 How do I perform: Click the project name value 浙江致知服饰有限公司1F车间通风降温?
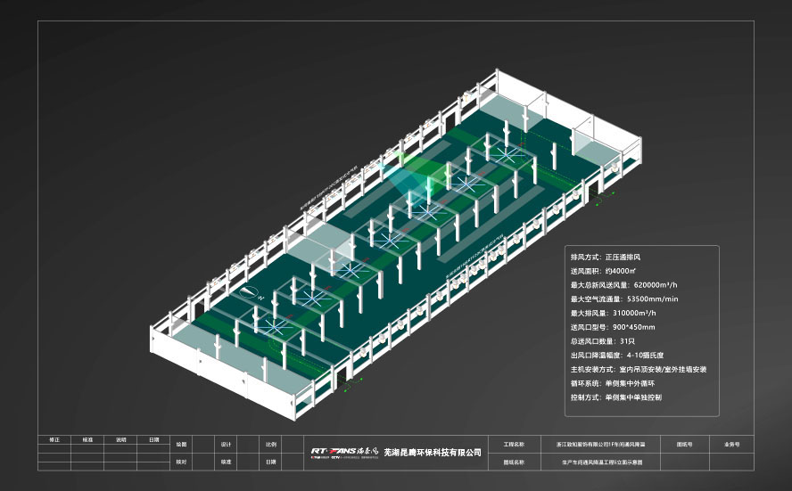pos(600,445)
